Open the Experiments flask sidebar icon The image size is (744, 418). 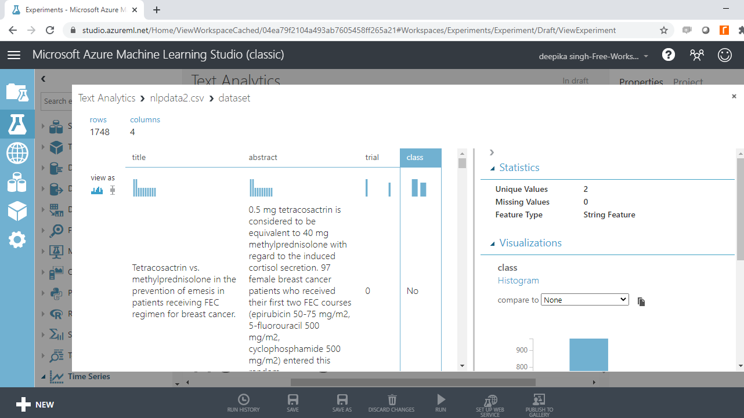(17, 123)
